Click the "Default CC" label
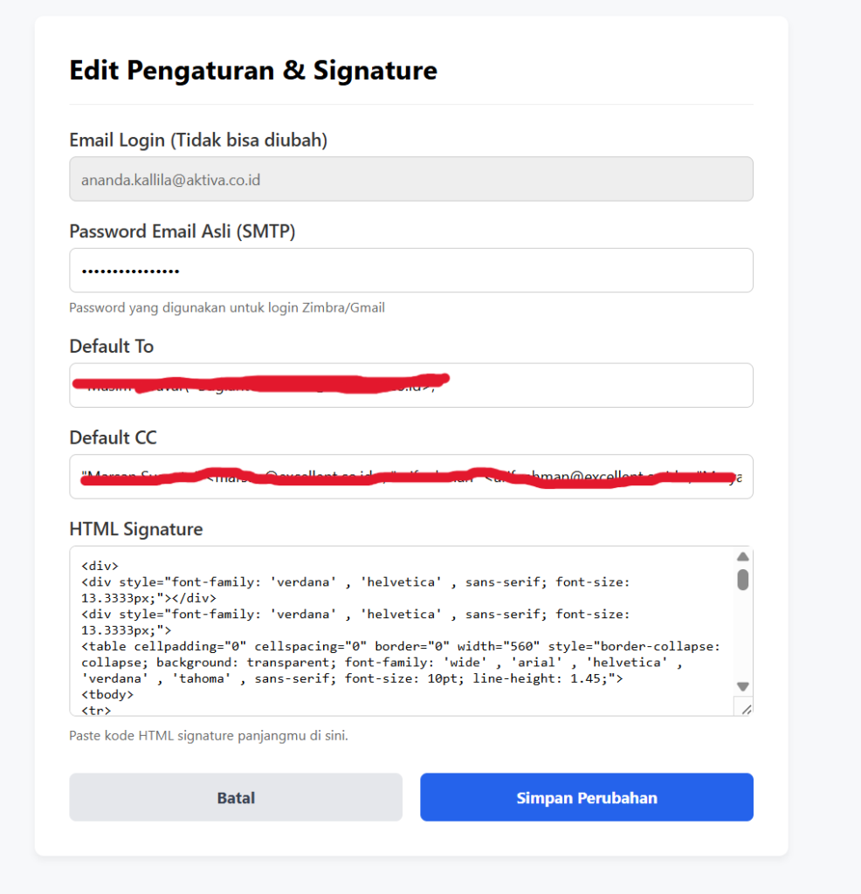This screenshot has height=894, width=861. (113, 437)
